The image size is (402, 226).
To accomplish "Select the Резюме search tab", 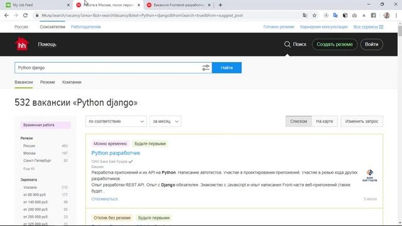I will [48, 82].
